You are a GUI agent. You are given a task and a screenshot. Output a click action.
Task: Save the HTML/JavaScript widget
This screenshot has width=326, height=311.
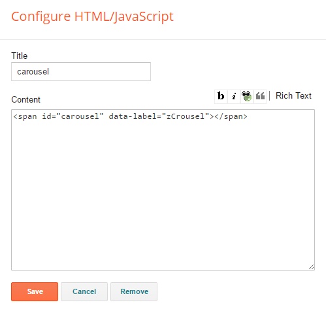pyautogui.click(x=35, y=291)
